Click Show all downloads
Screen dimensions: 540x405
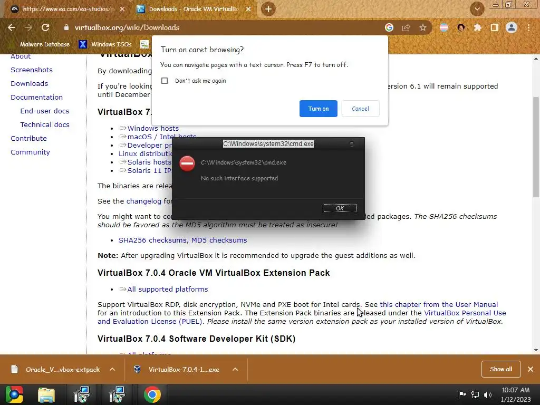501,369
